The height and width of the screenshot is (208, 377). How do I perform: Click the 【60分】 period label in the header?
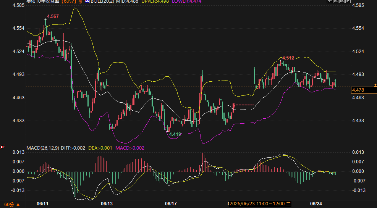click(68, 1)
